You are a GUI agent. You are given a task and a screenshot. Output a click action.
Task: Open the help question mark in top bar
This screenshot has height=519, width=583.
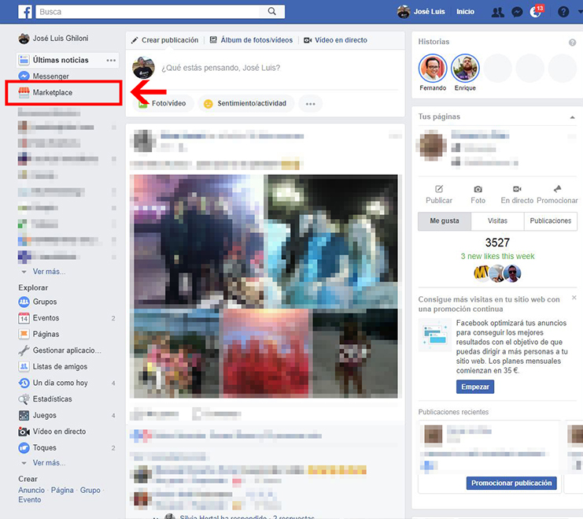click(x=563, y=12)
